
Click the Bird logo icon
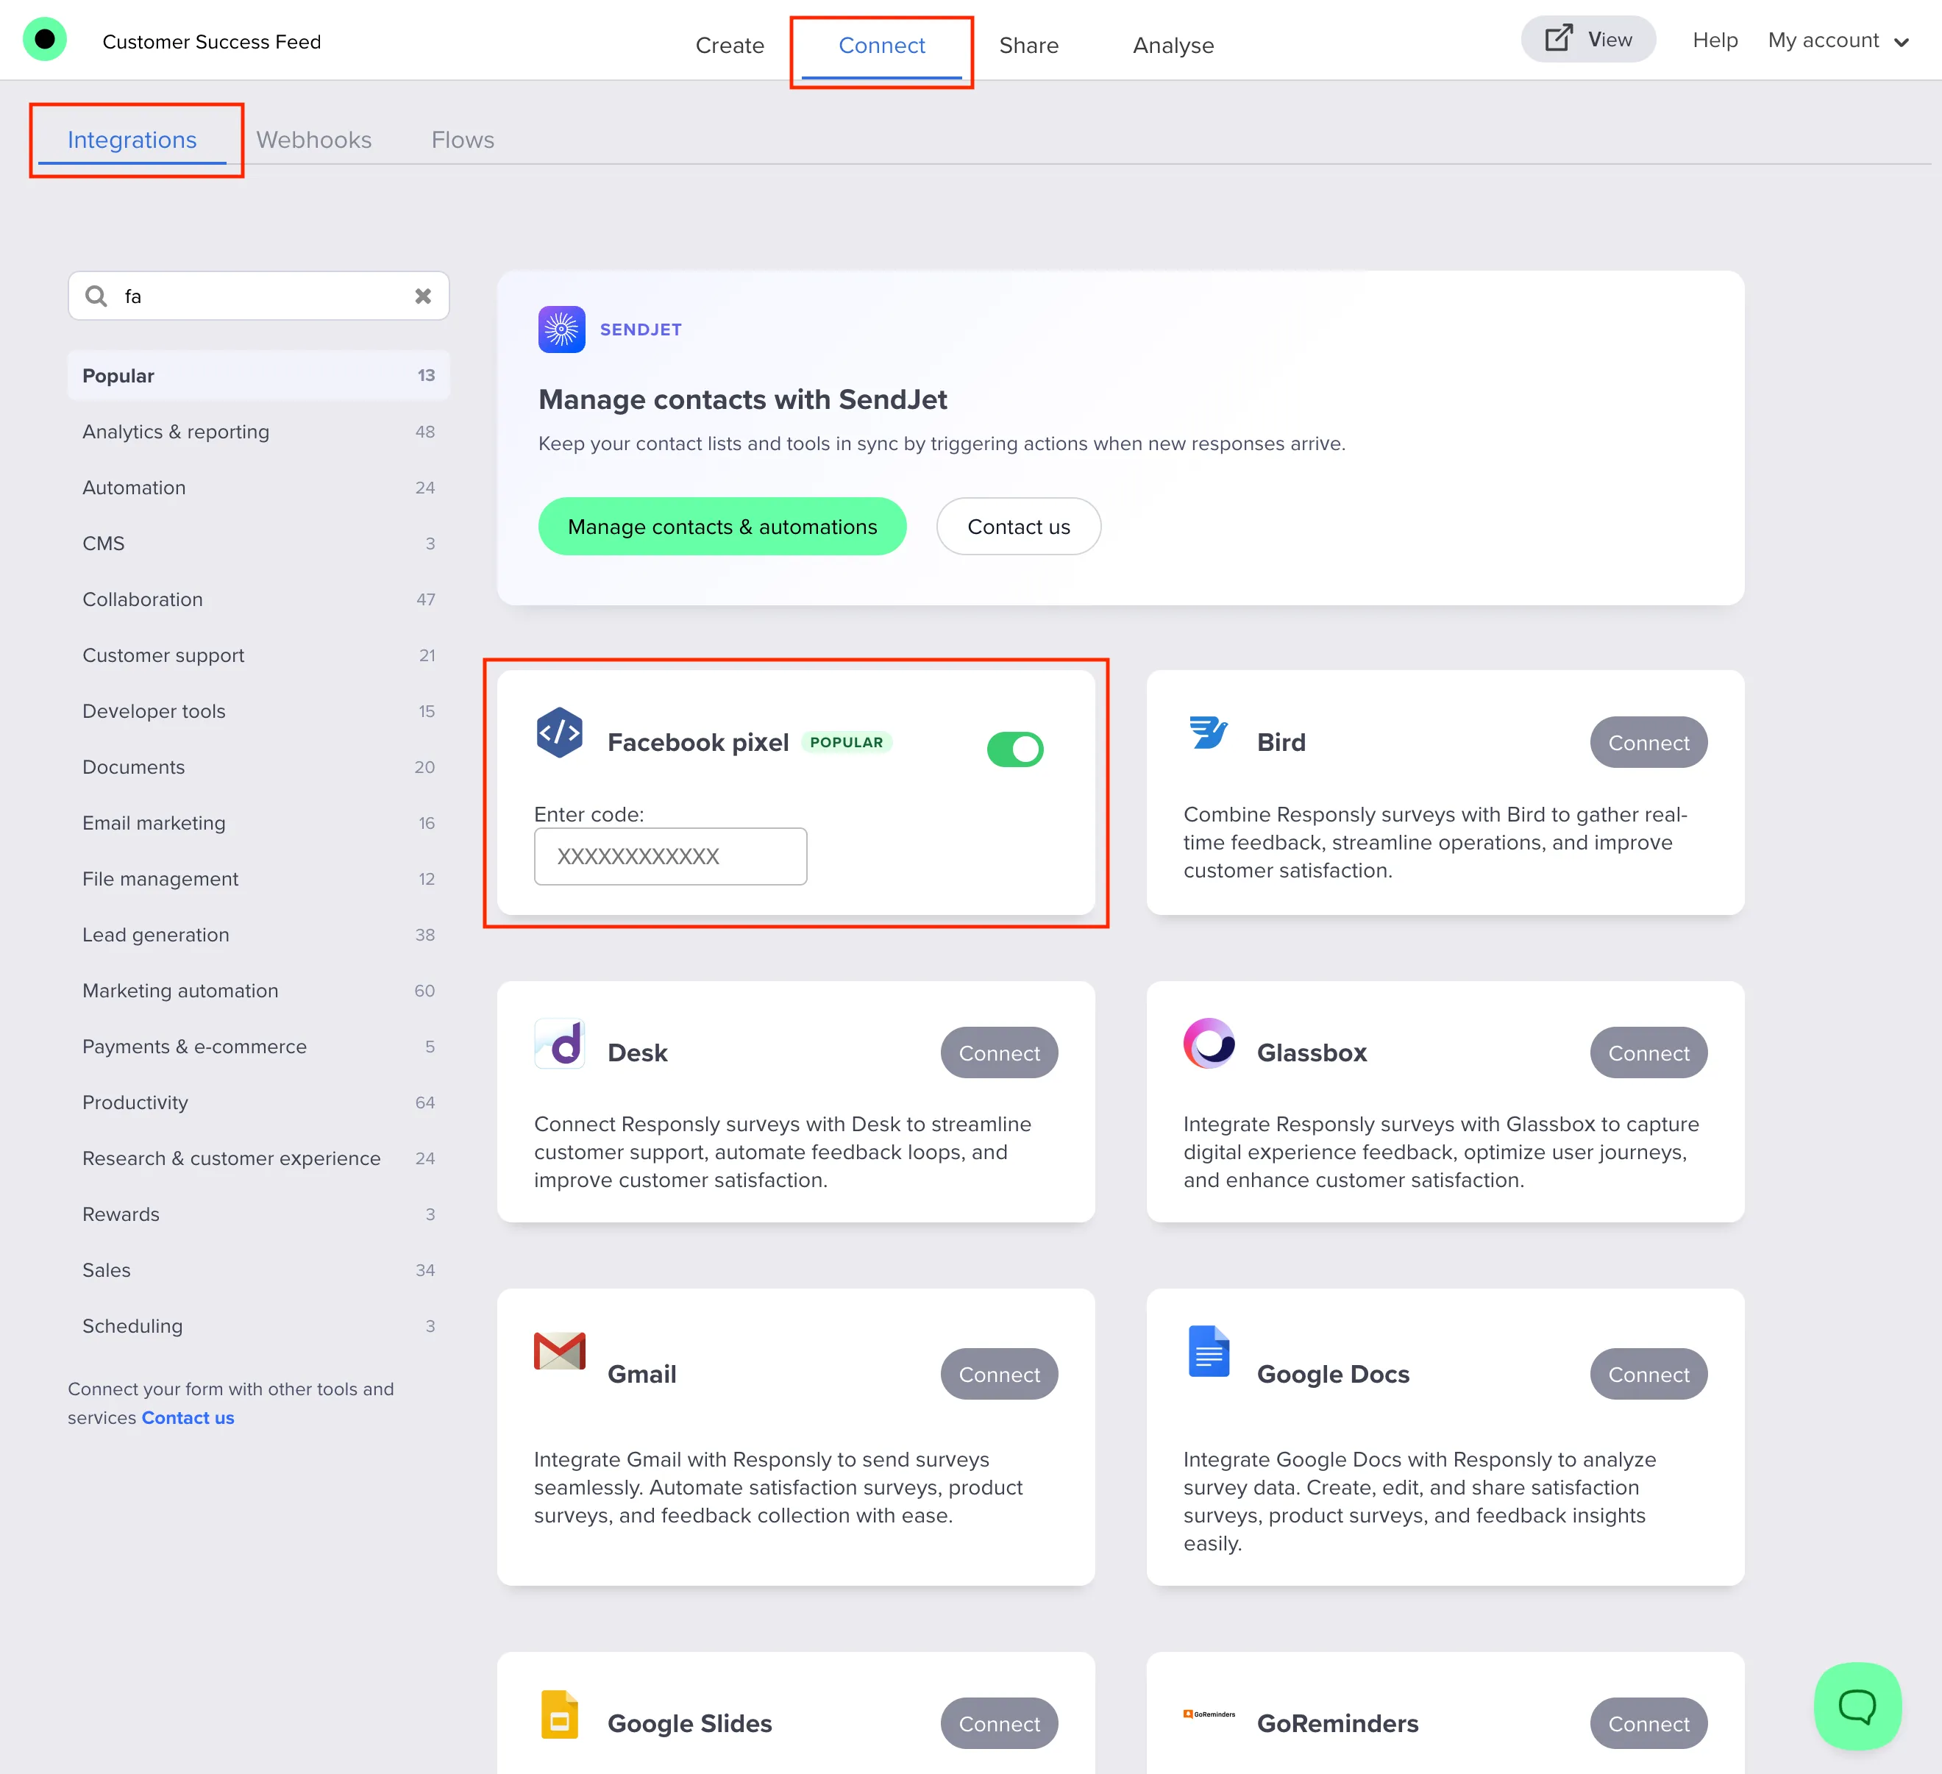tap(1208, 733)
